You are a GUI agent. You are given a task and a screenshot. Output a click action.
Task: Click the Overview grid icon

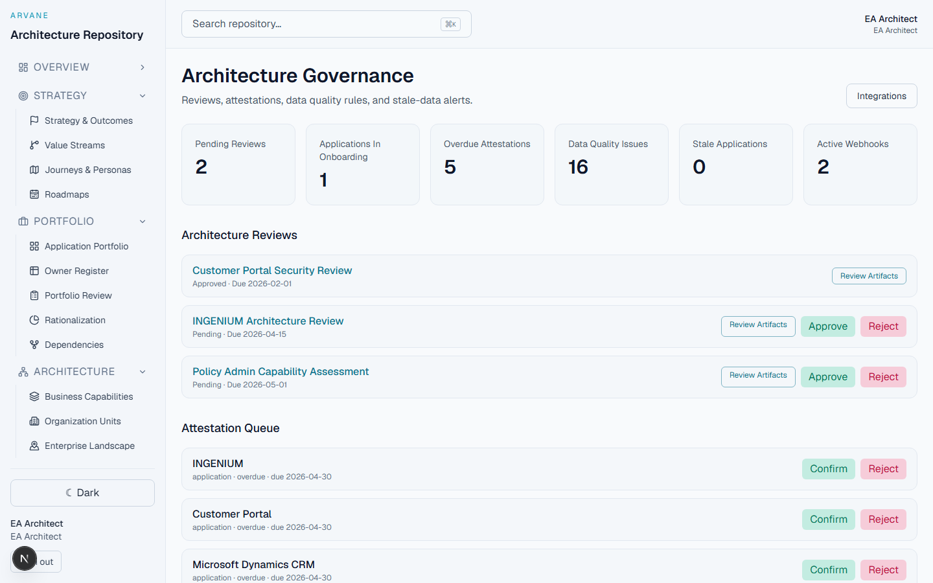pyautogui.click(x=23, y=67)
